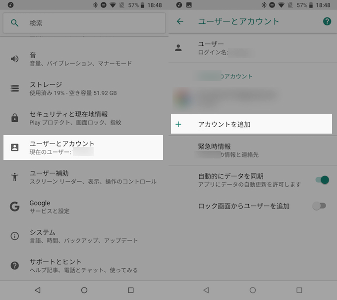Tap the plus icon for アカウントを追加
This screenshot has height=300, width=337.
tap(179, 124)
